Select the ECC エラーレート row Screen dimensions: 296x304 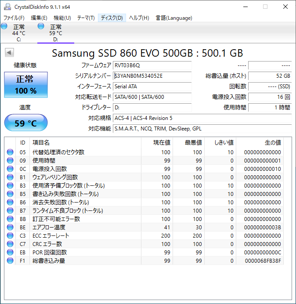tap(144, 235)
